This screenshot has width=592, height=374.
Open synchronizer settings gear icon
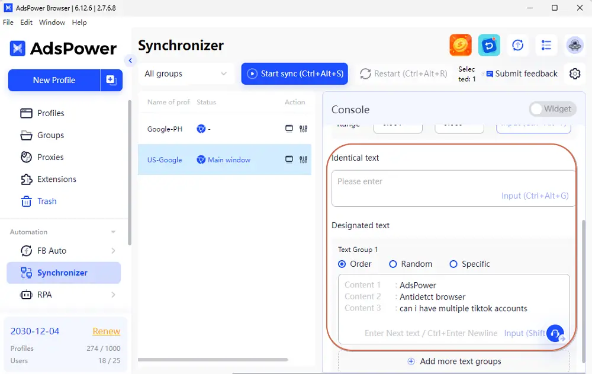[575, 73]
